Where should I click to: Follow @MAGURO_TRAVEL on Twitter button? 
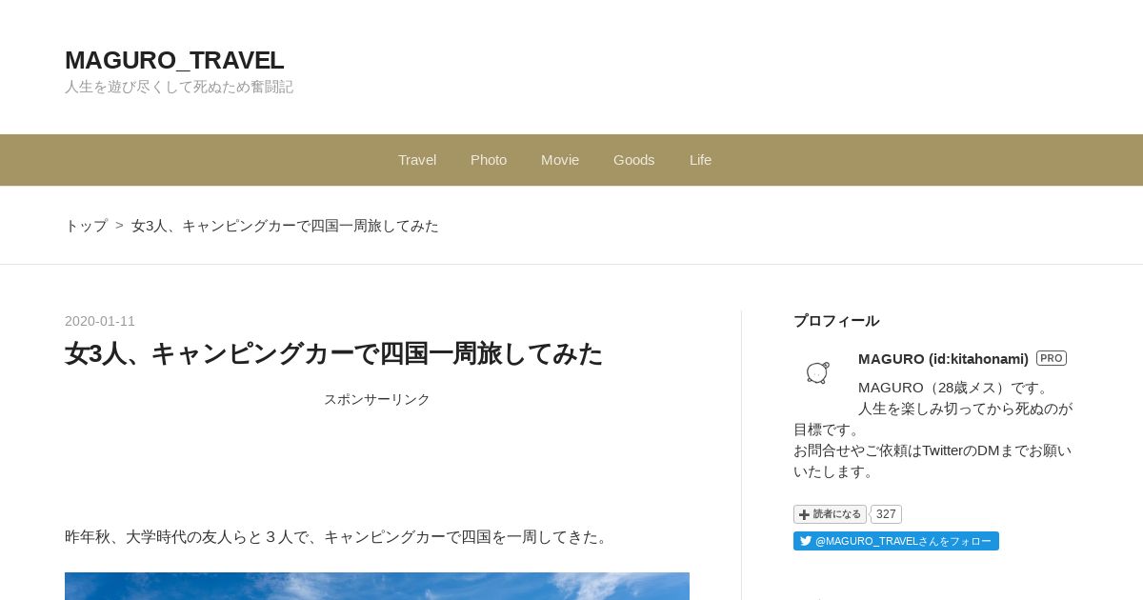click(896, 541)
